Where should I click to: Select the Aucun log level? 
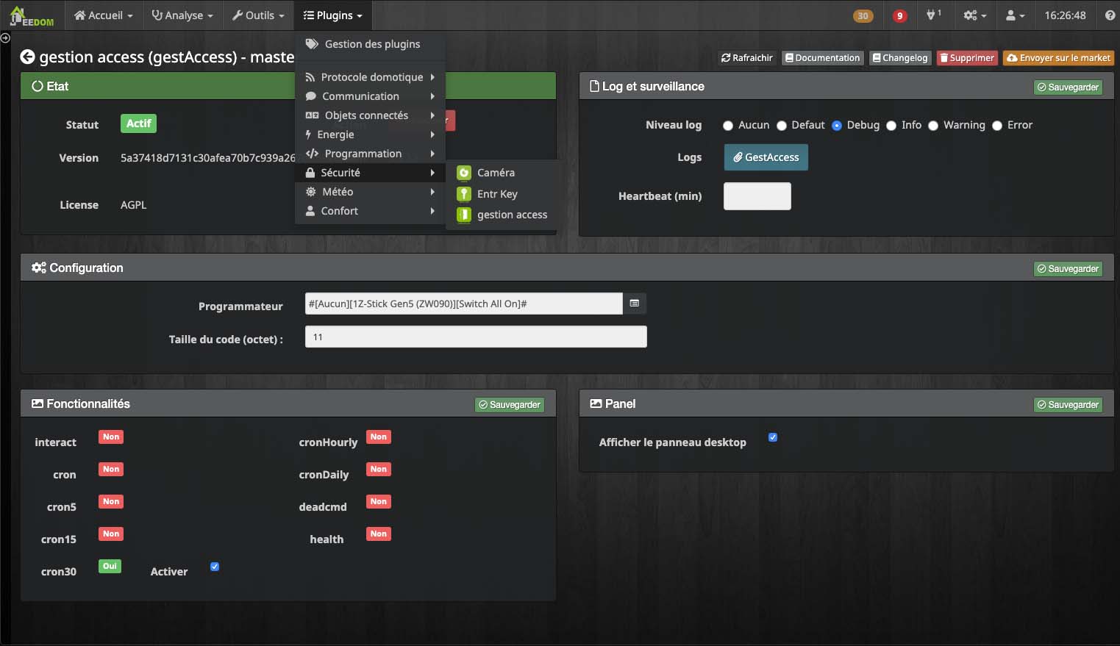point(728,126)
